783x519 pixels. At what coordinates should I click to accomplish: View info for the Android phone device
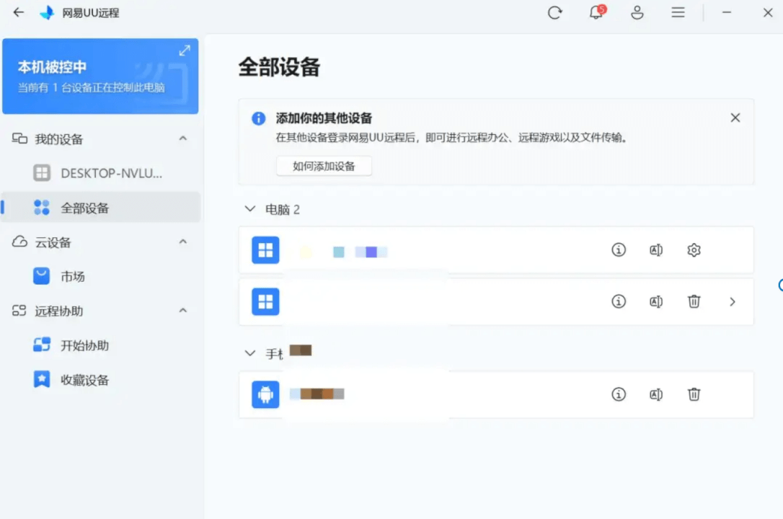(x=618, y=394)
